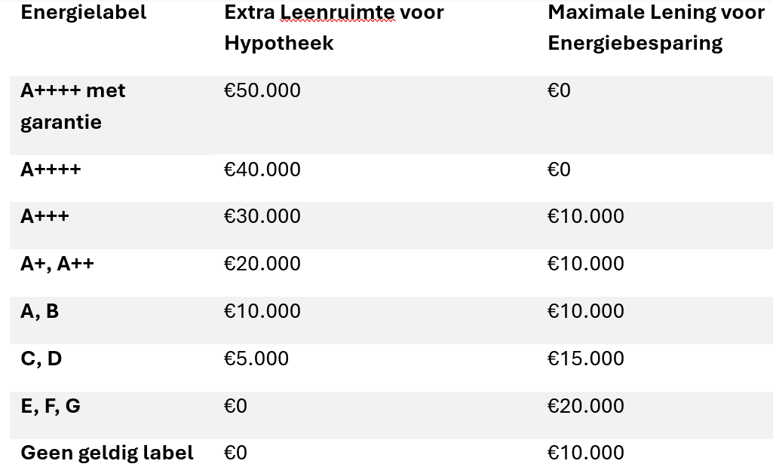Select the €50.000 value cell

point(262,90)
